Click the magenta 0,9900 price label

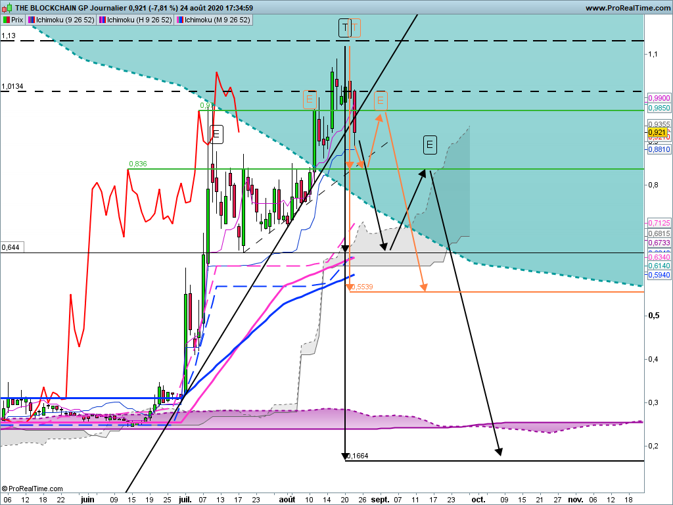659,99
